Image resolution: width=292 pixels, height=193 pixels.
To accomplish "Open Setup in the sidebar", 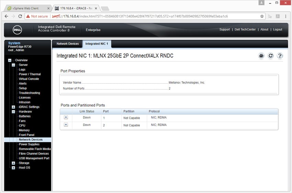I will [23, 88].
